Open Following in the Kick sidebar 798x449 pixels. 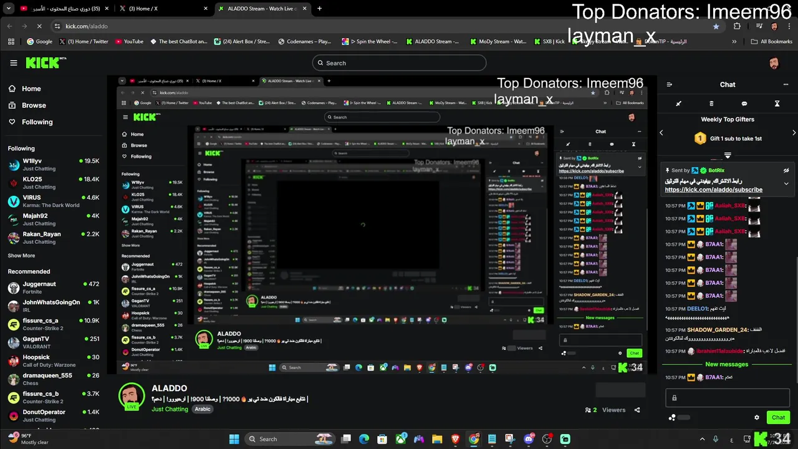coord(30,122)
